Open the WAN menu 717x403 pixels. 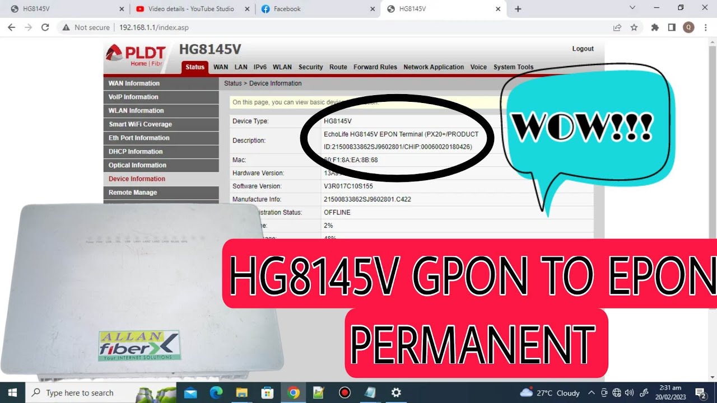pyautogui.click(x=221, y=67)
